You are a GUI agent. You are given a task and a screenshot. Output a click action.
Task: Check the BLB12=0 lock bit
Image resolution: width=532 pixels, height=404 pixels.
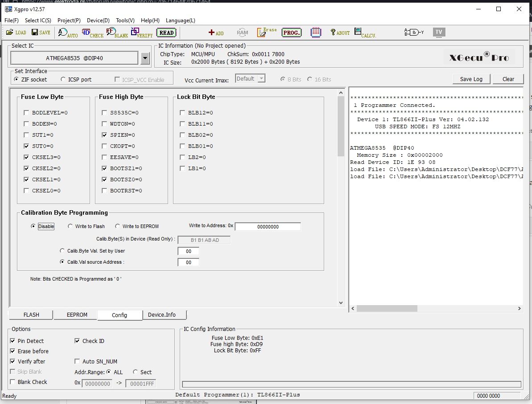(182, 113)
